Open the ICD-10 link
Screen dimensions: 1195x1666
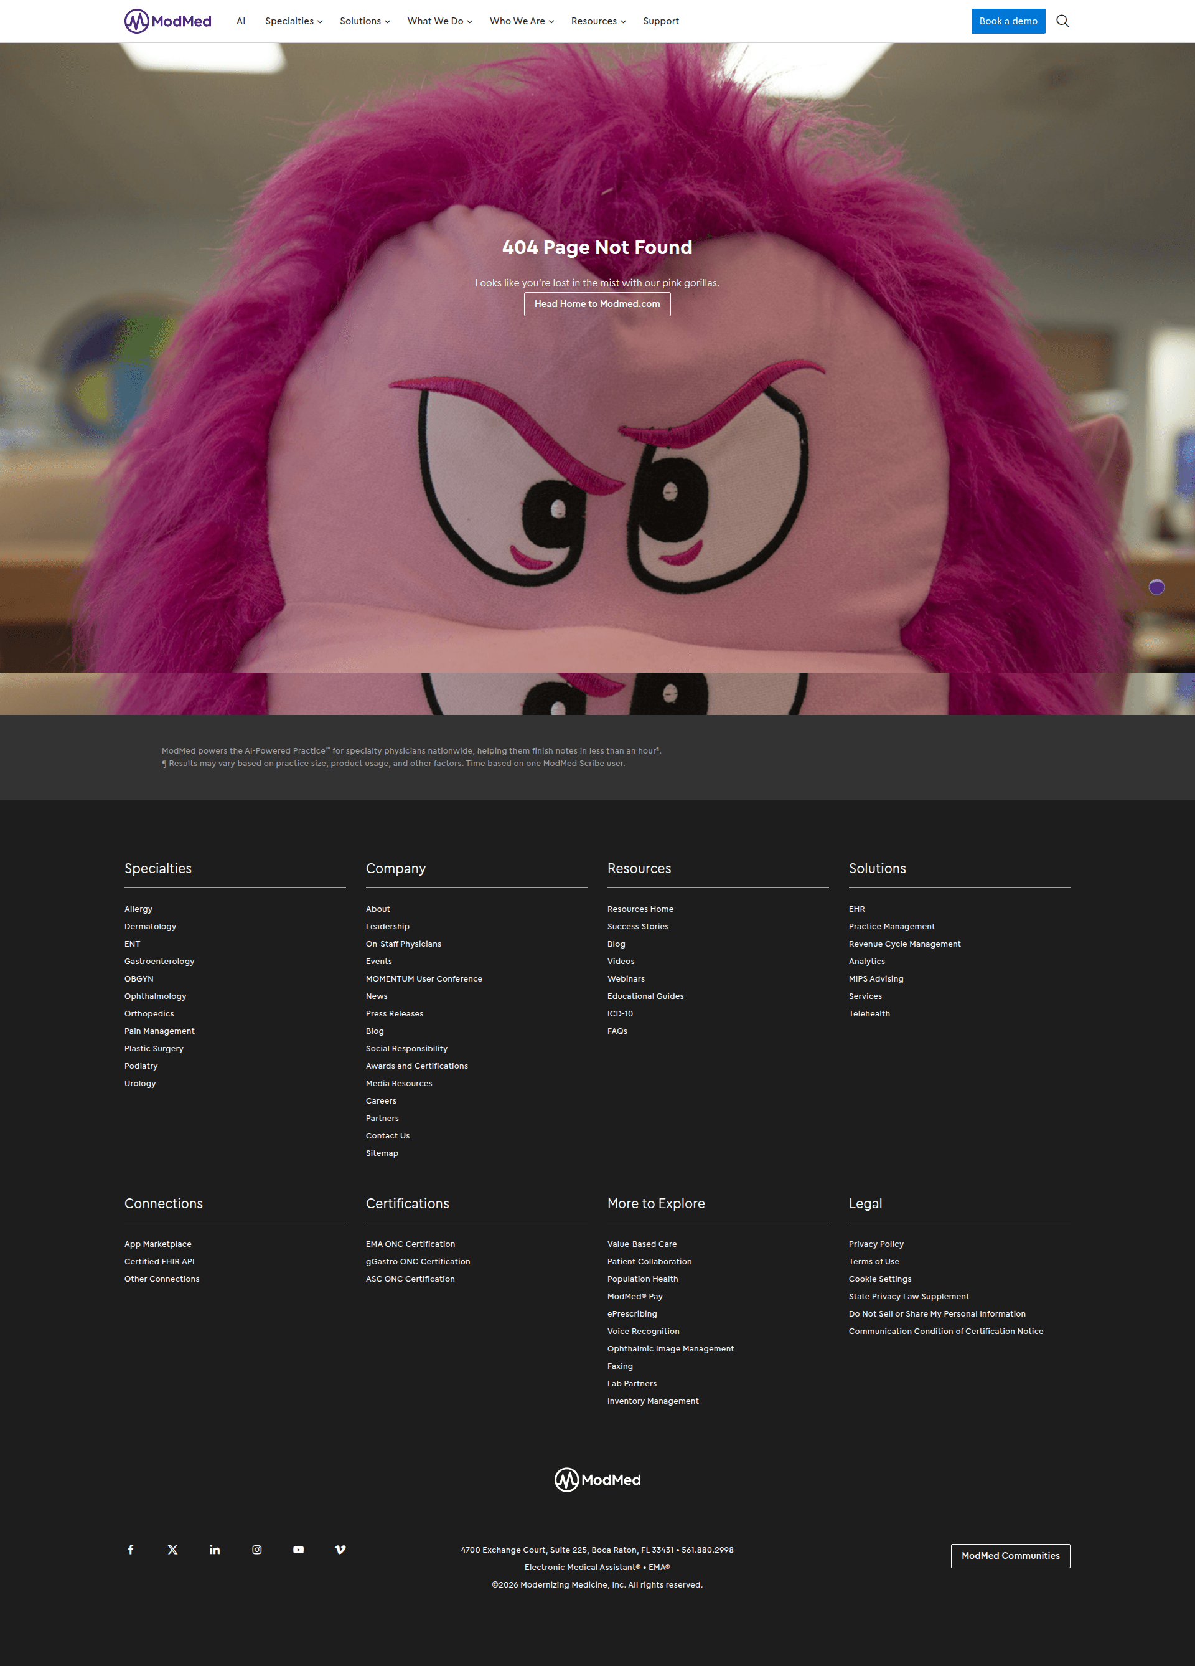(621, 1014)
